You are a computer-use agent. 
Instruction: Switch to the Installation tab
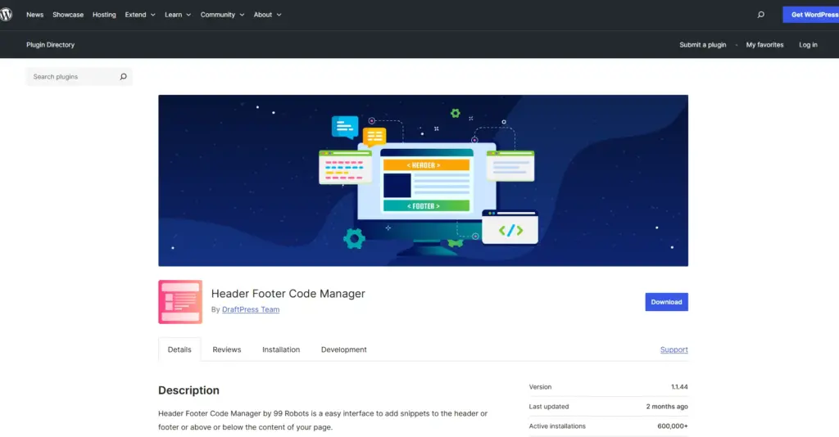[281, 349]
